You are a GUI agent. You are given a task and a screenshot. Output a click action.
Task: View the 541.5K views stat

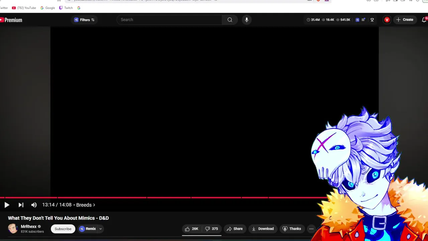coord(343,20)
